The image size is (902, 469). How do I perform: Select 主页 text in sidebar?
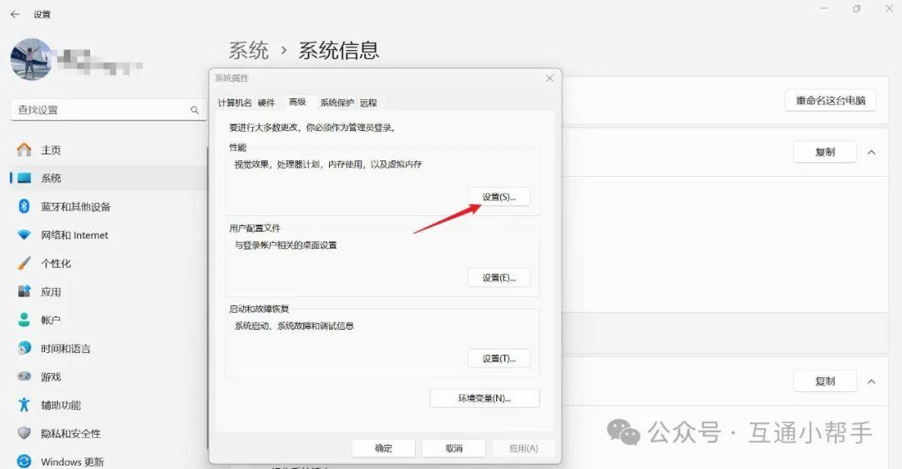pos(51,150)
